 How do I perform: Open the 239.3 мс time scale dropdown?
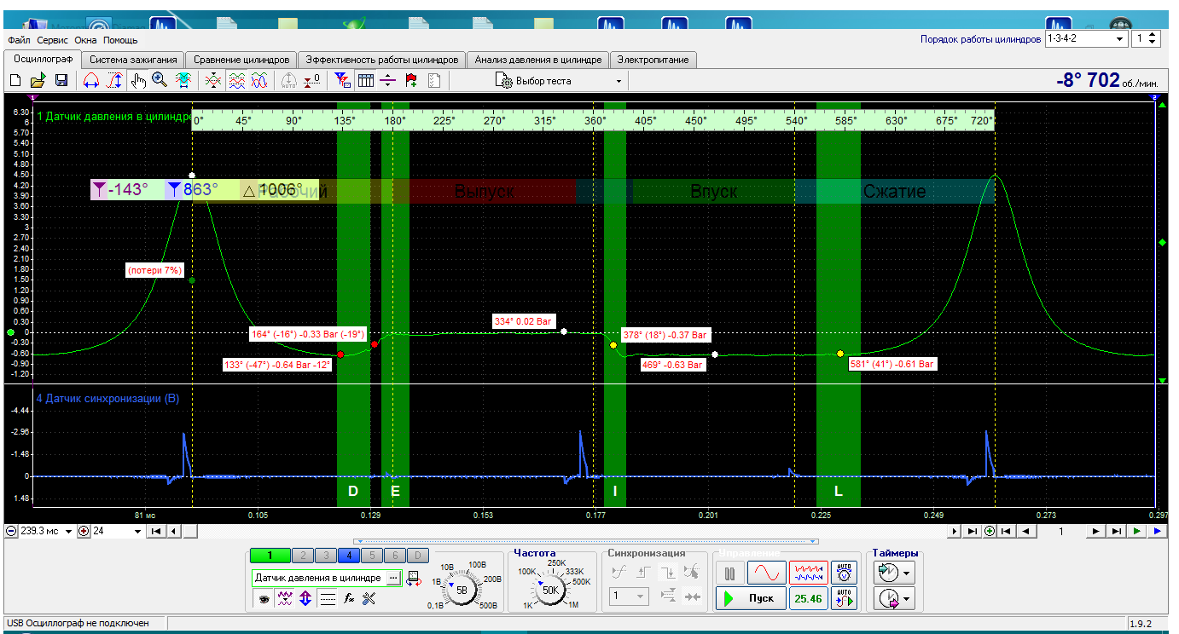69,531
